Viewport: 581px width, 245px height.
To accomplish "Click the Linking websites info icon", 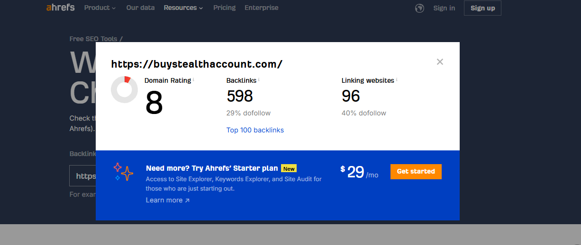I will 397,79.
